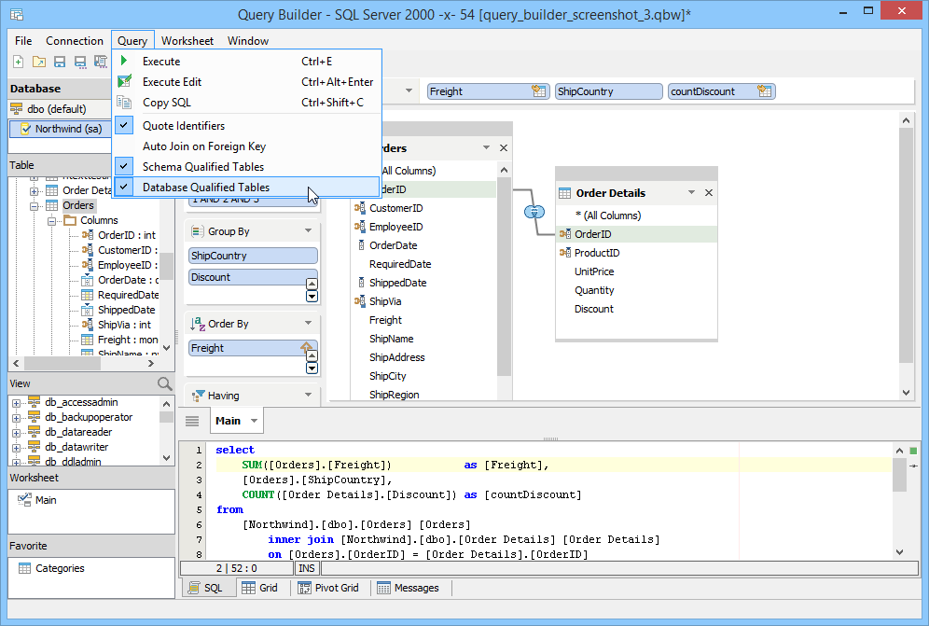The width and height of the screenshot is (929, 626).
Task: Click the Having filter icon
Action: [x=199, y=396]
